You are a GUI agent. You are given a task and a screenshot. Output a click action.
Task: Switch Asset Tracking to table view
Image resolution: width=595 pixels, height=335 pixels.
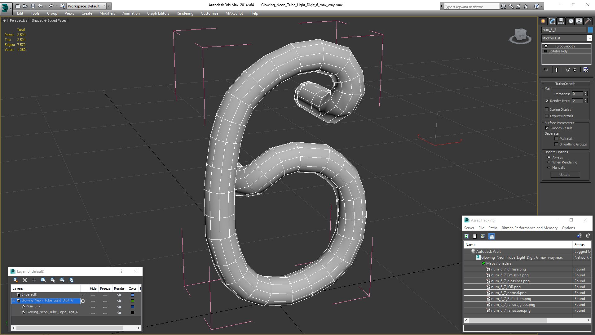pos(491,236)
